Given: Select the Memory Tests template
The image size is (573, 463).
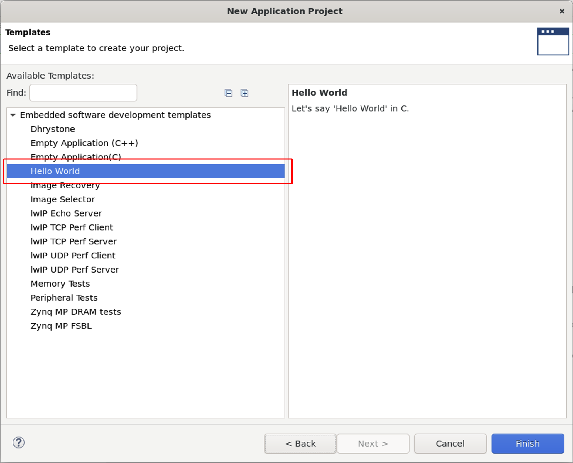Looking at the screenshot, I should pos(60,284).
